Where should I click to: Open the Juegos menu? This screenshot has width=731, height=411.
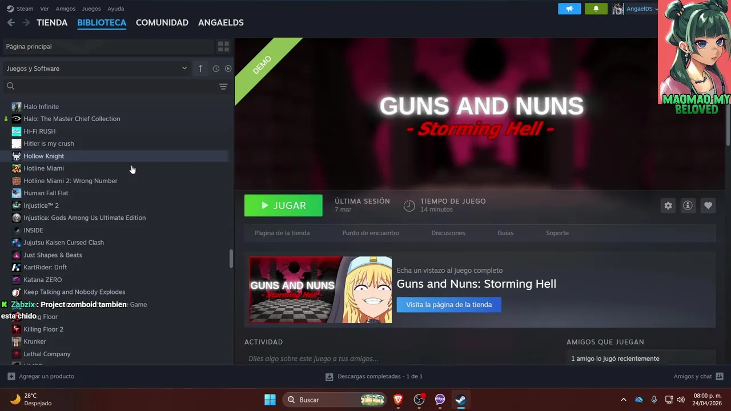click(x=91, y=9)
